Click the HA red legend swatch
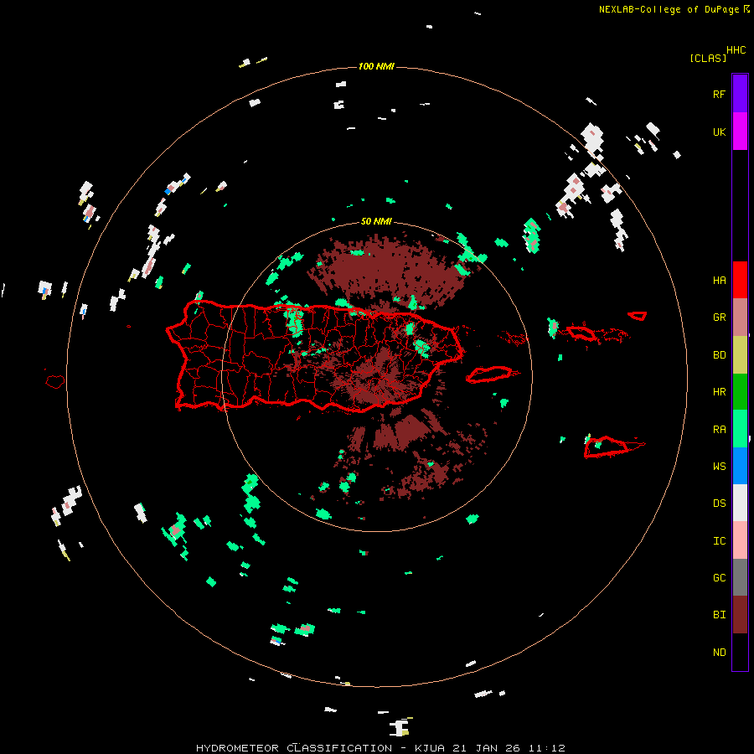Viewport: 754px width, 754px height. pos(740,280)
